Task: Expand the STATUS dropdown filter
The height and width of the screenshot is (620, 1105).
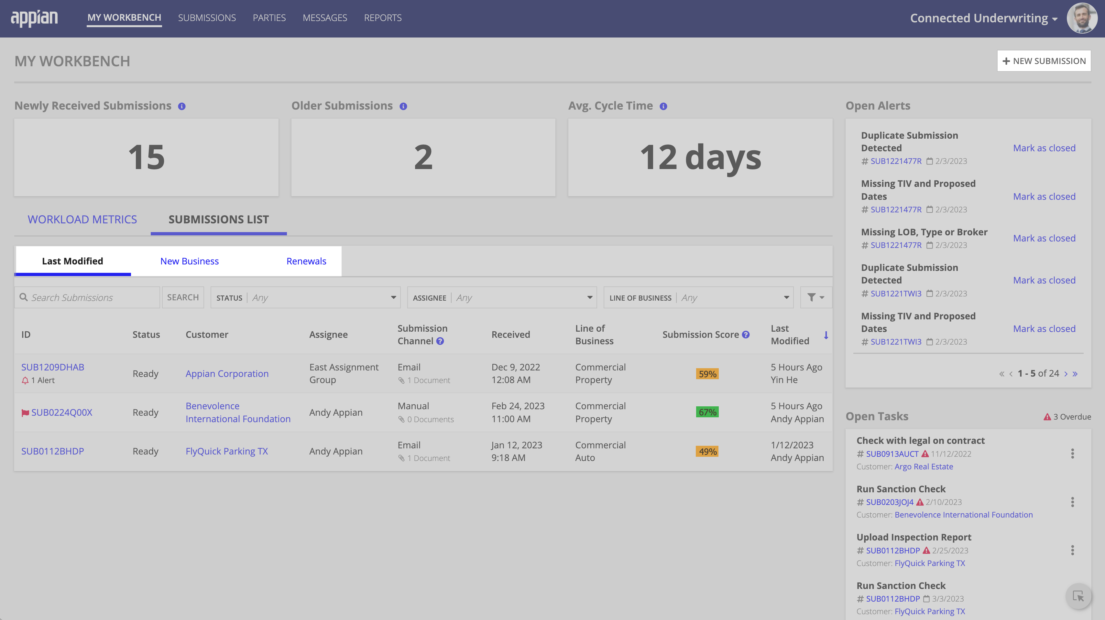Action: click(x=394, y=297)
